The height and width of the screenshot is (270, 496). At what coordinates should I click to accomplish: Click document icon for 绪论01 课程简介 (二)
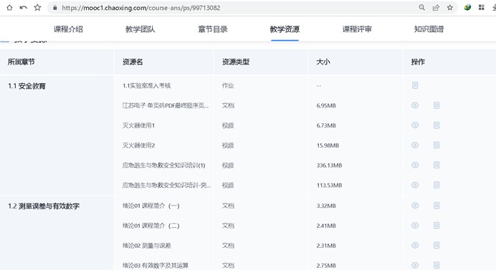pyautogui.click(x=437, y=226)
